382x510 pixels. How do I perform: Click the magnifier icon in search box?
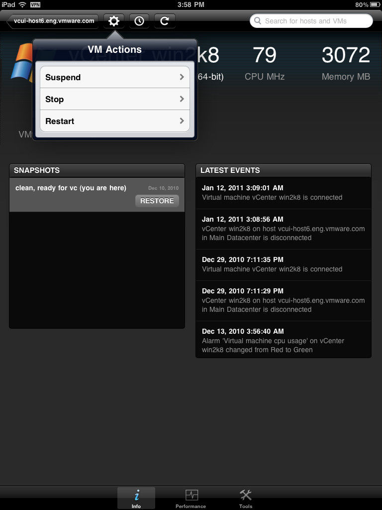pyautogui.click(x=258, y=21)
